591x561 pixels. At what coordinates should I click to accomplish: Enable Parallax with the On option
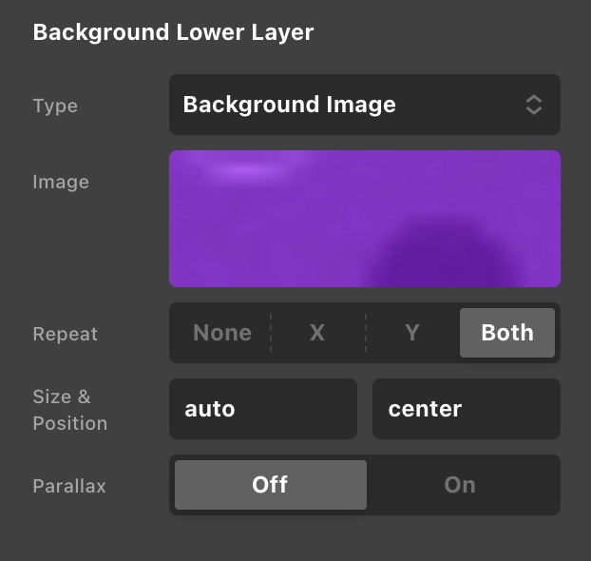tap(460, 485)
